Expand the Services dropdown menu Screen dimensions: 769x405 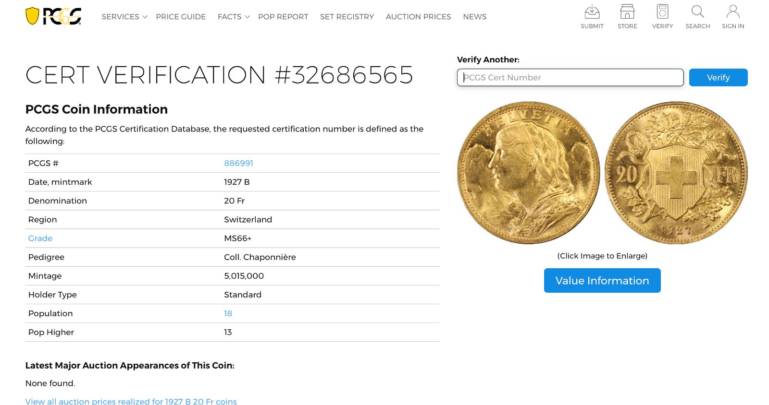[124, 17]
